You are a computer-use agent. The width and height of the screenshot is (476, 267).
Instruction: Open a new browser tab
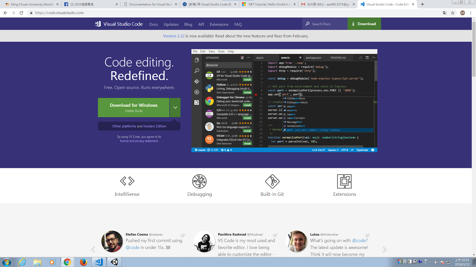pos(422,4)
